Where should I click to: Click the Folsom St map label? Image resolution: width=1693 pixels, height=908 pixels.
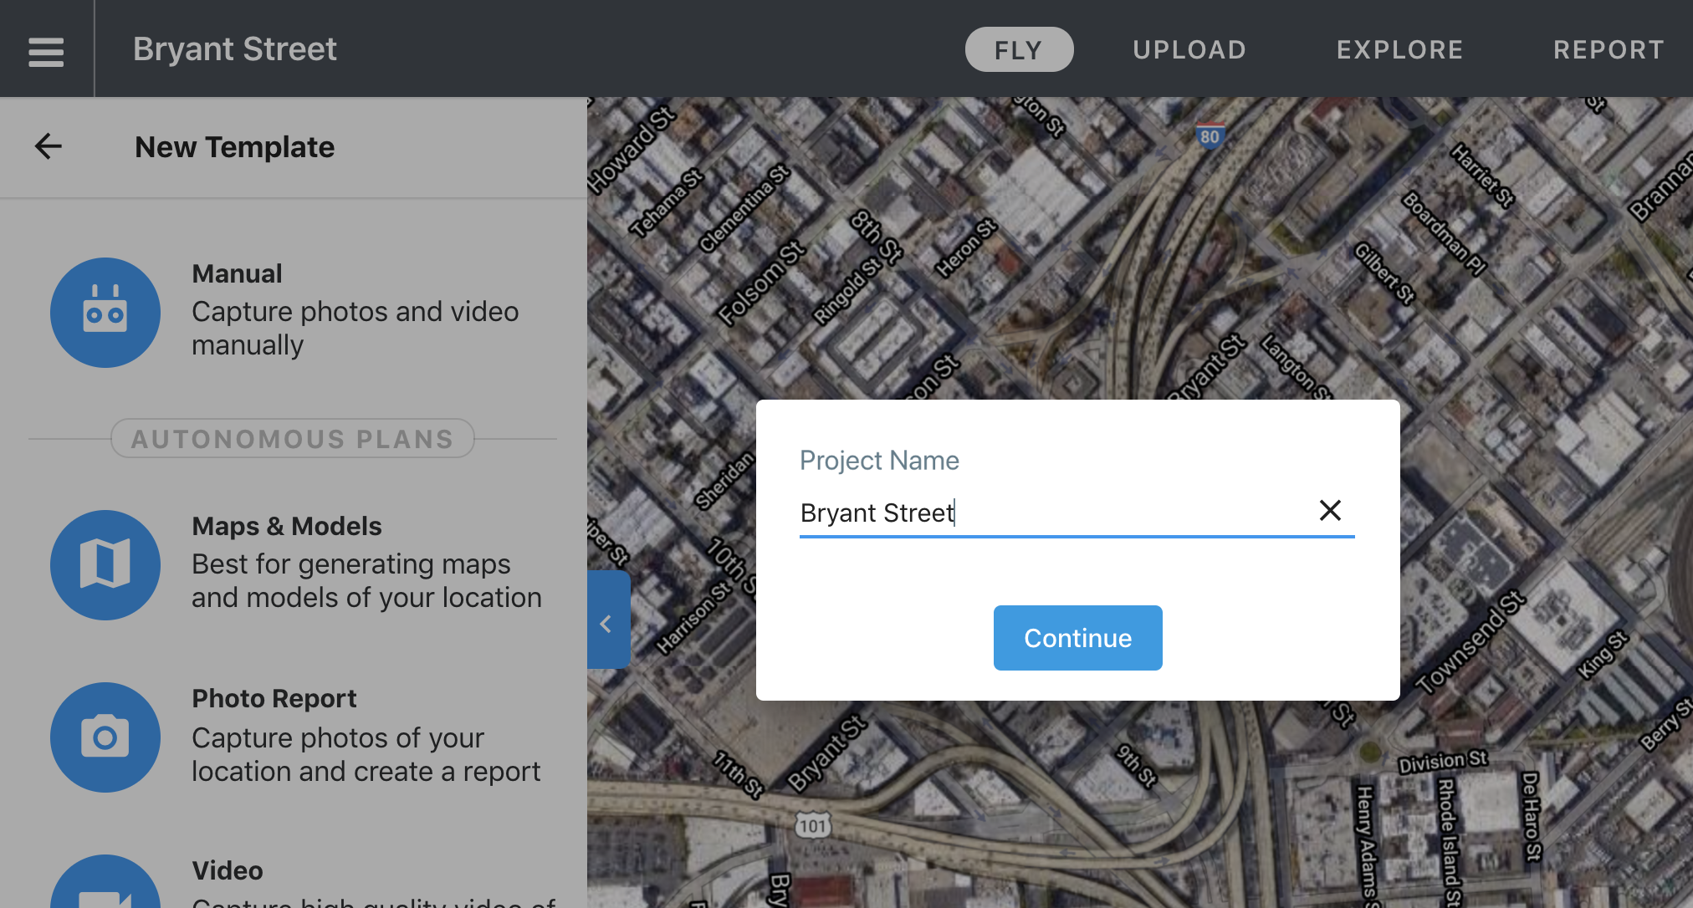coord(761,283)
